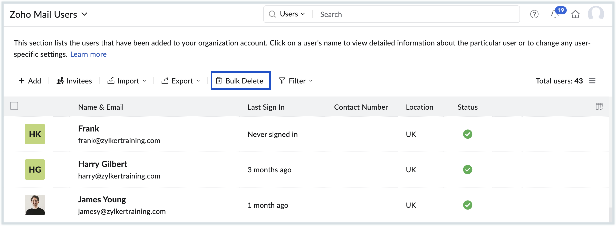
Task: Go to home icon in header
Action: [575, 14]
